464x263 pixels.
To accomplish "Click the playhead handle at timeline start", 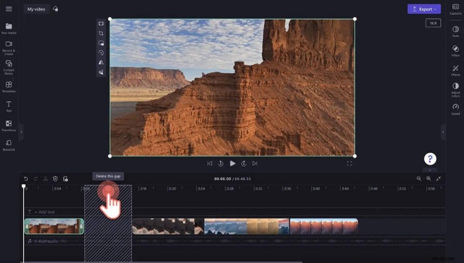I will pyautogui.click(x=24, y=186).
